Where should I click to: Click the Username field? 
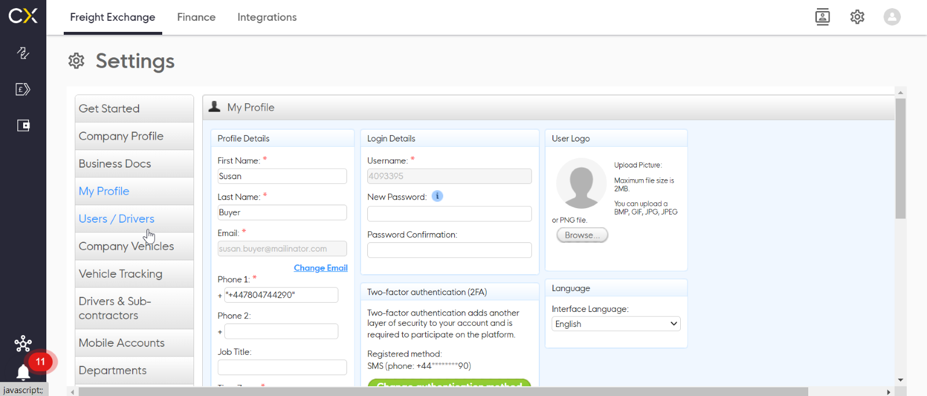coord(450,176)
